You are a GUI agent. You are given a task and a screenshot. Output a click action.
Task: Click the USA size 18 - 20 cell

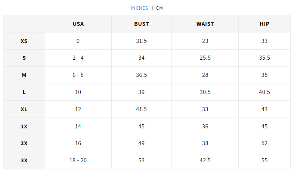[x=78, y=160]
